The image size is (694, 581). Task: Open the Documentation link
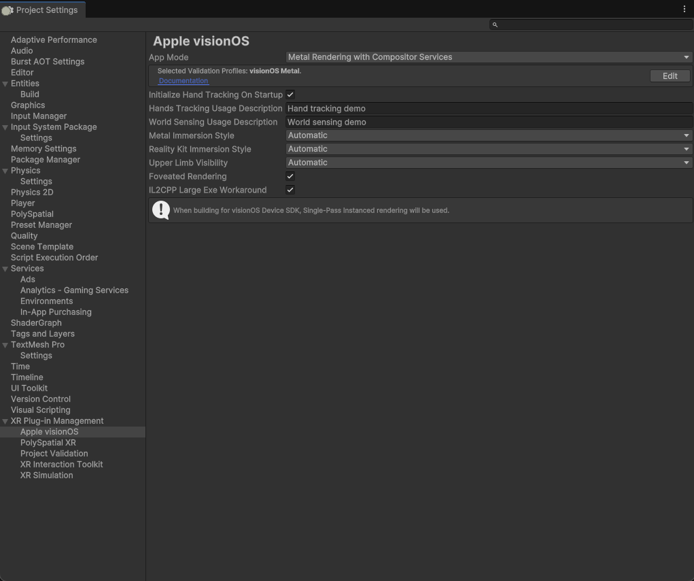184,80
